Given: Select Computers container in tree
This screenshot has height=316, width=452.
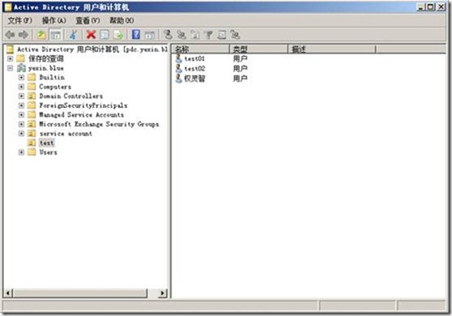Looking at the screenshot, I should pos(55,87).
